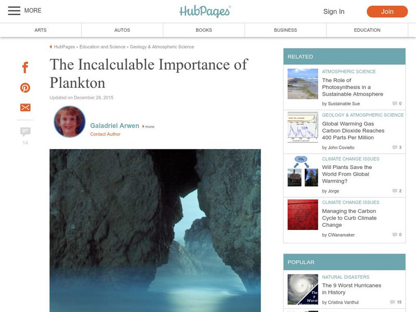Click the HubPages logo

click(x=205, y=11)
